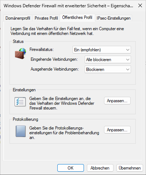Open the IPsec-Einstellungen tab
This screenshot has height=175, width=146.
point(114,18)
